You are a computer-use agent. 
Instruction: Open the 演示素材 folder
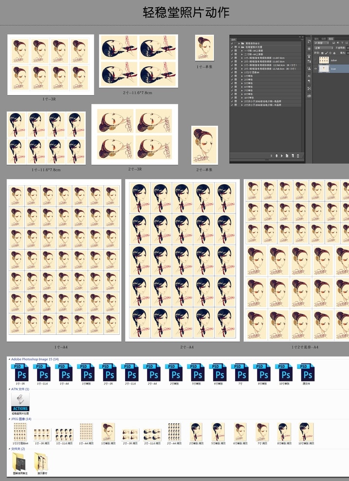41,462
